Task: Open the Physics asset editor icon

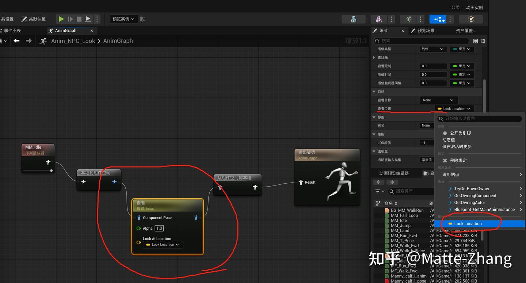Action: [x=471, y=19]
